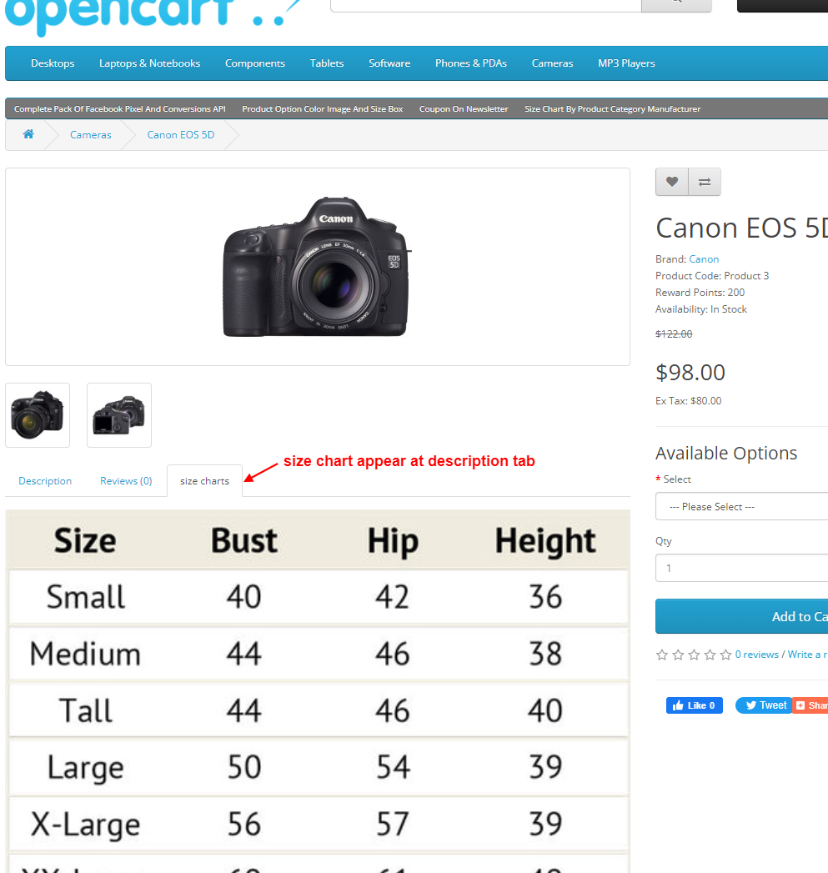Screen dimensions: 828x873
Task: Add product to wish list via heart icon
Action: (671, 182)
